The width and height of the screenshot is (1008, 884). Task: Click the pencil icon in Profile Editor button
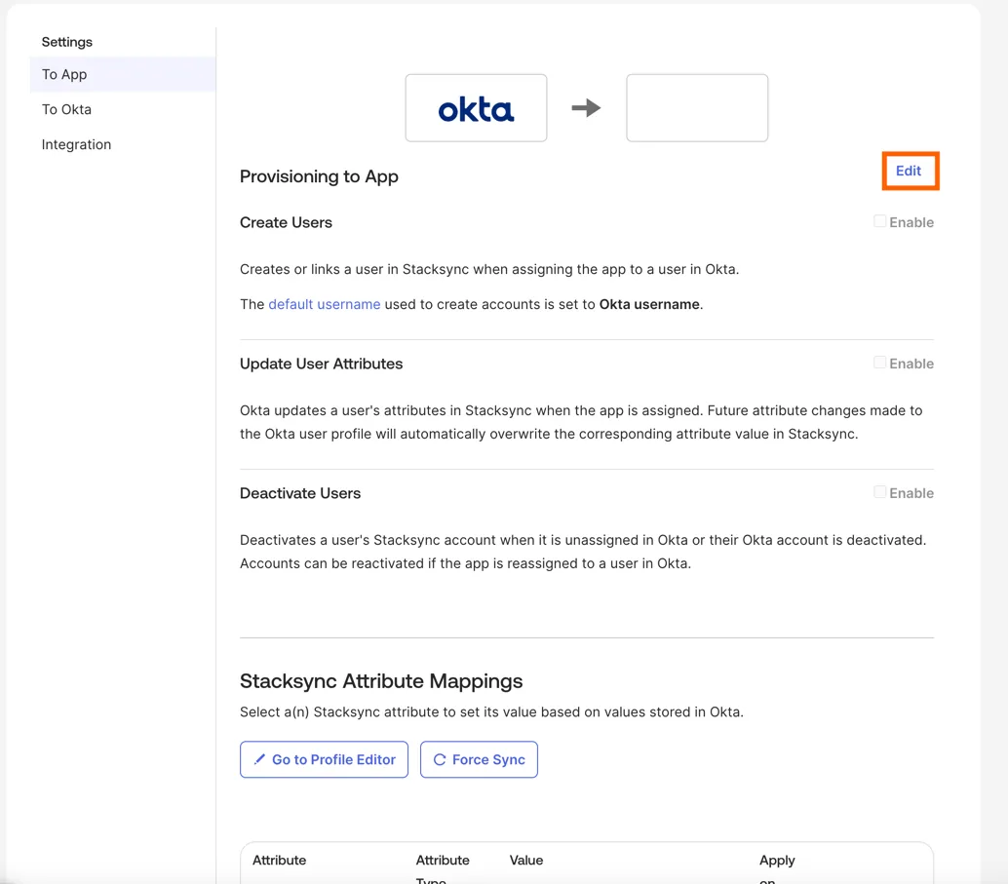pyautogui.click(x=259, y=759)
